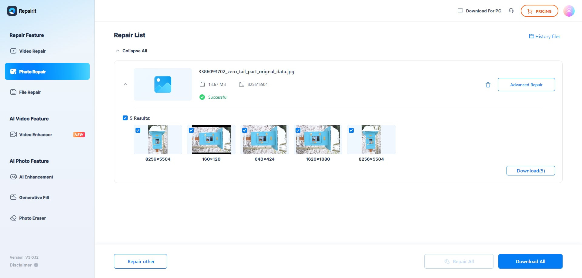Uncheck the 1620×1080 result checkbox
Image resolution: width=582 pixels, height=278 pixels.
click(298, 130)
